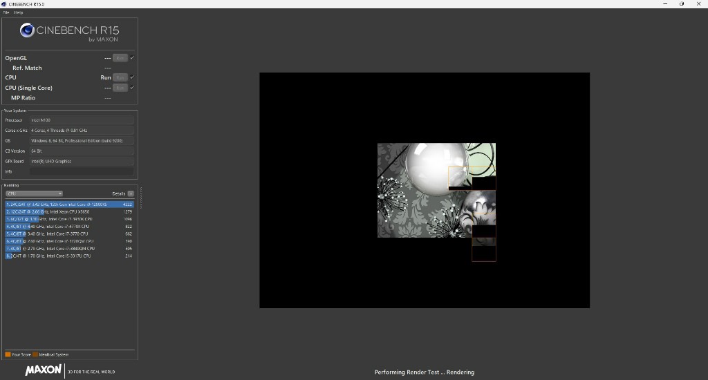Toggle the OpenGL test checkbox
The width and height of the screenshot is (708, 380).
132,58
